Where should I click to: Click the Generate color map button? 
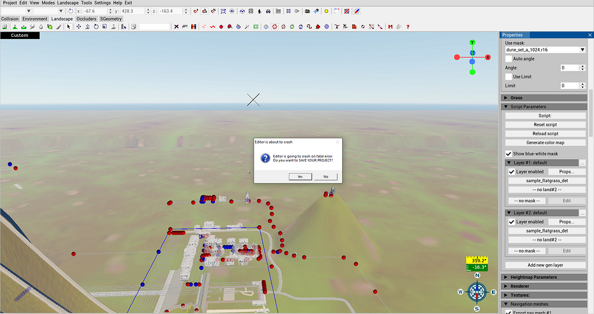pos(545,143)
